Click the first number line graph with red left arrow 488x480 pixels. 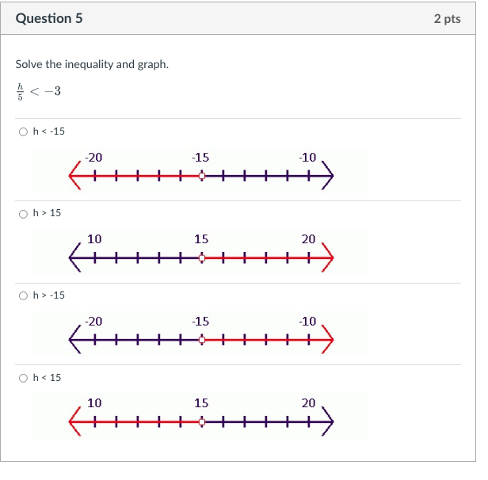click(200, 170)
